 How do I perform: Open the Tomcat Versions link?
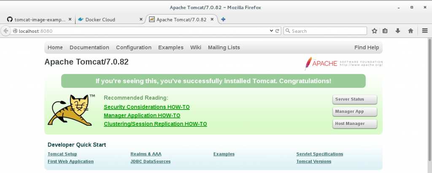coord(314,162)
